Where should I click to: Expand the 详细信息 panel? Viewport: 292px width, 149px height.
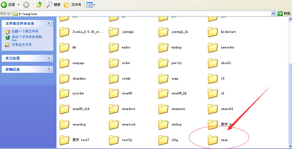click(49, 69)
